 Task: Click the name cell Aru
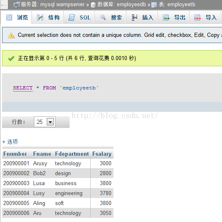pos(37,213)
